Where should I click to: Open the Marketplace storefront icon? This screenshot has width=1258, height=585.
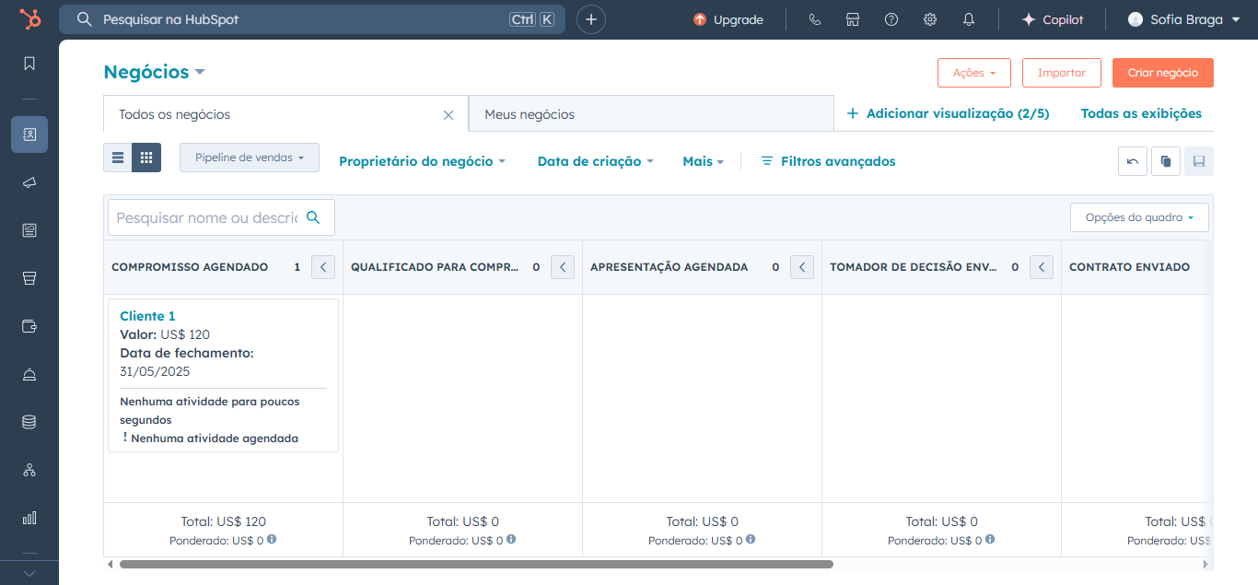coord(853,18)
